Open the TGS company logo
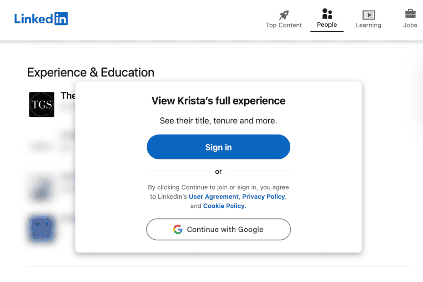The width and height of the screenshot is (423, 282). [42, 105]
